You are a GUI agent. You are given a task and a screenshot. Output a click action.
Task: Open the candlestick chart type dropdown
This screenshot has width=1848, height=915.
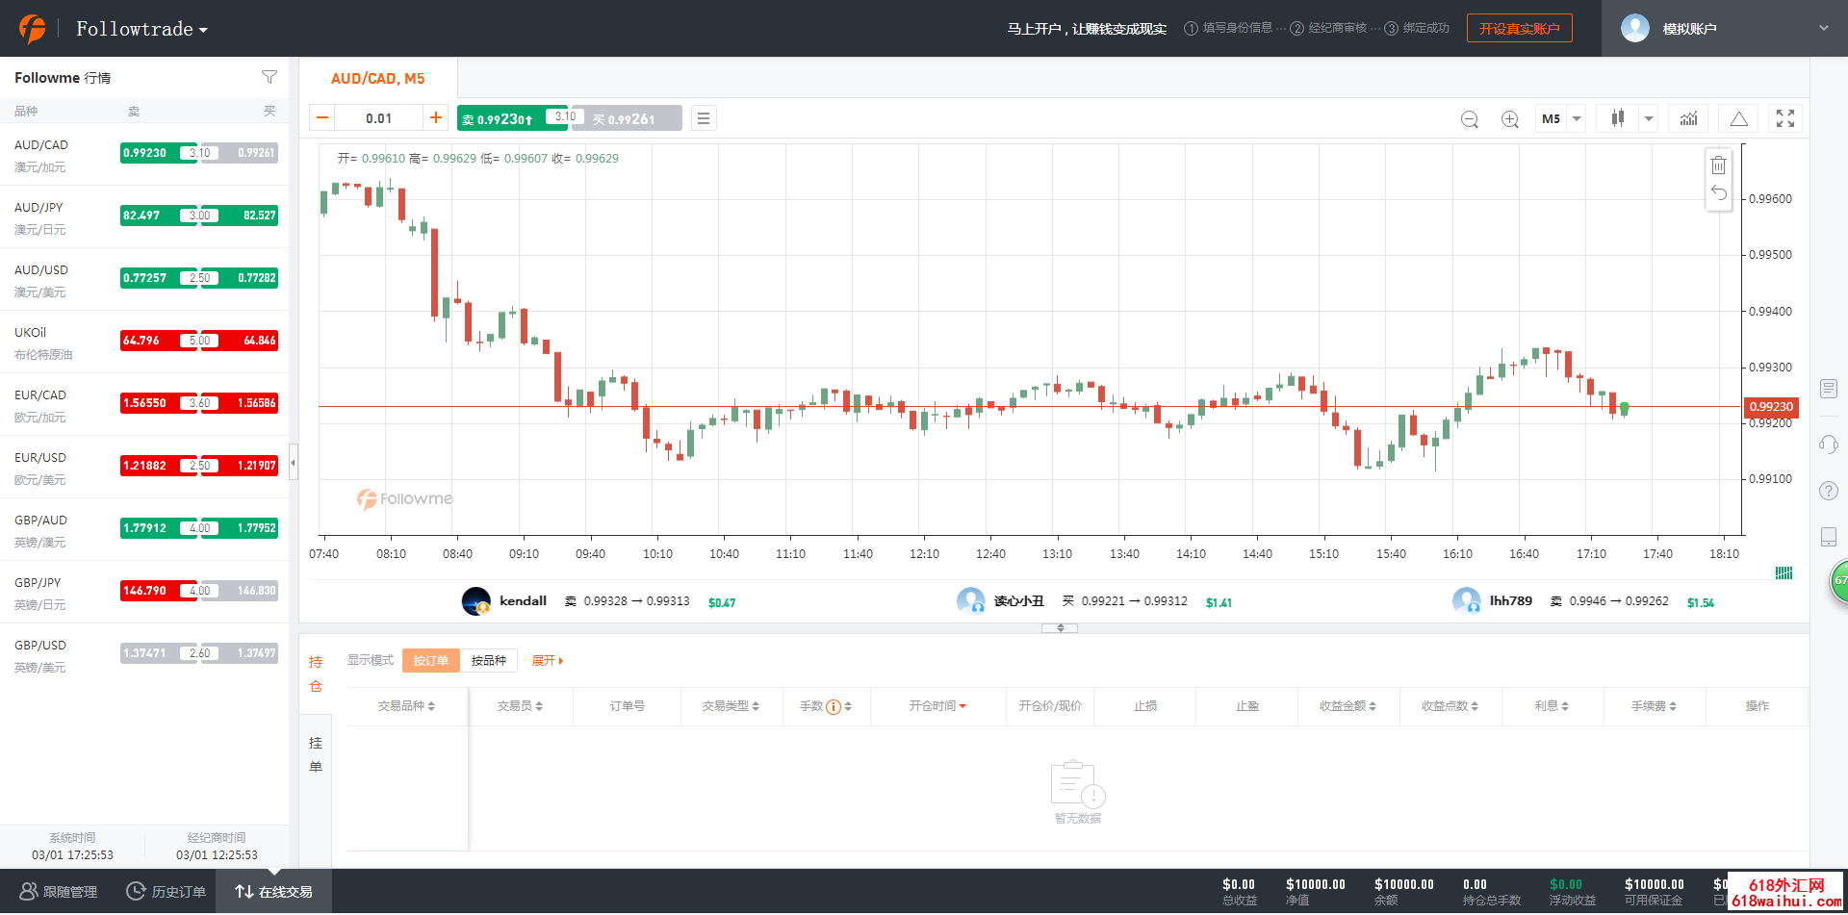click(x=1629, y=118)
